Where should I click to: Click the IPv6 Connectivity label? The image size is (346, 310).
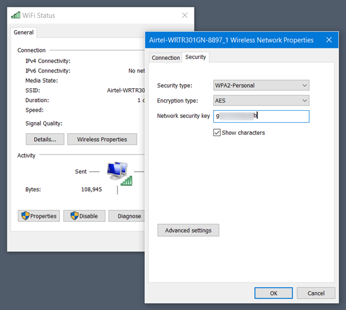(48, 71)
